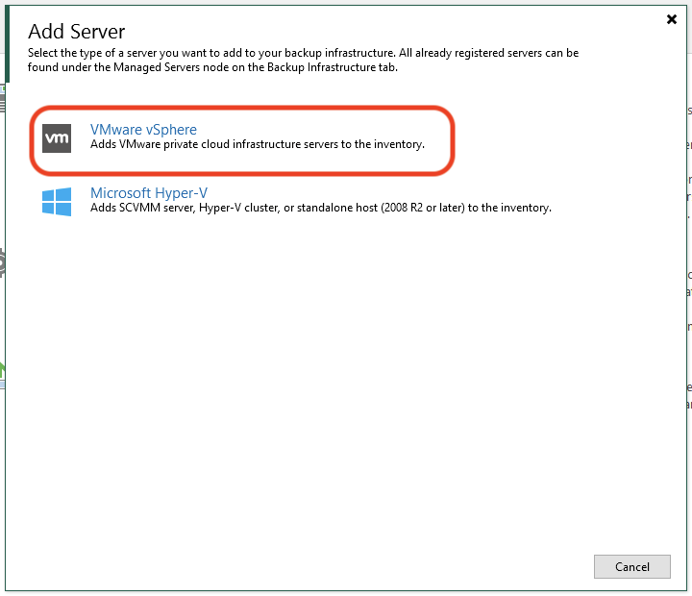Screen dimensions: 692x596
Task: Cancel the Add Server dialog
Action: click(x=632, y=566)
